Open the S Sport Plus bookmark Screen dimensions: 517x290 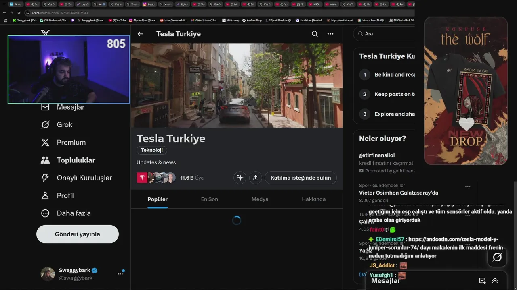pyautogui.click(x=278, y=20)
